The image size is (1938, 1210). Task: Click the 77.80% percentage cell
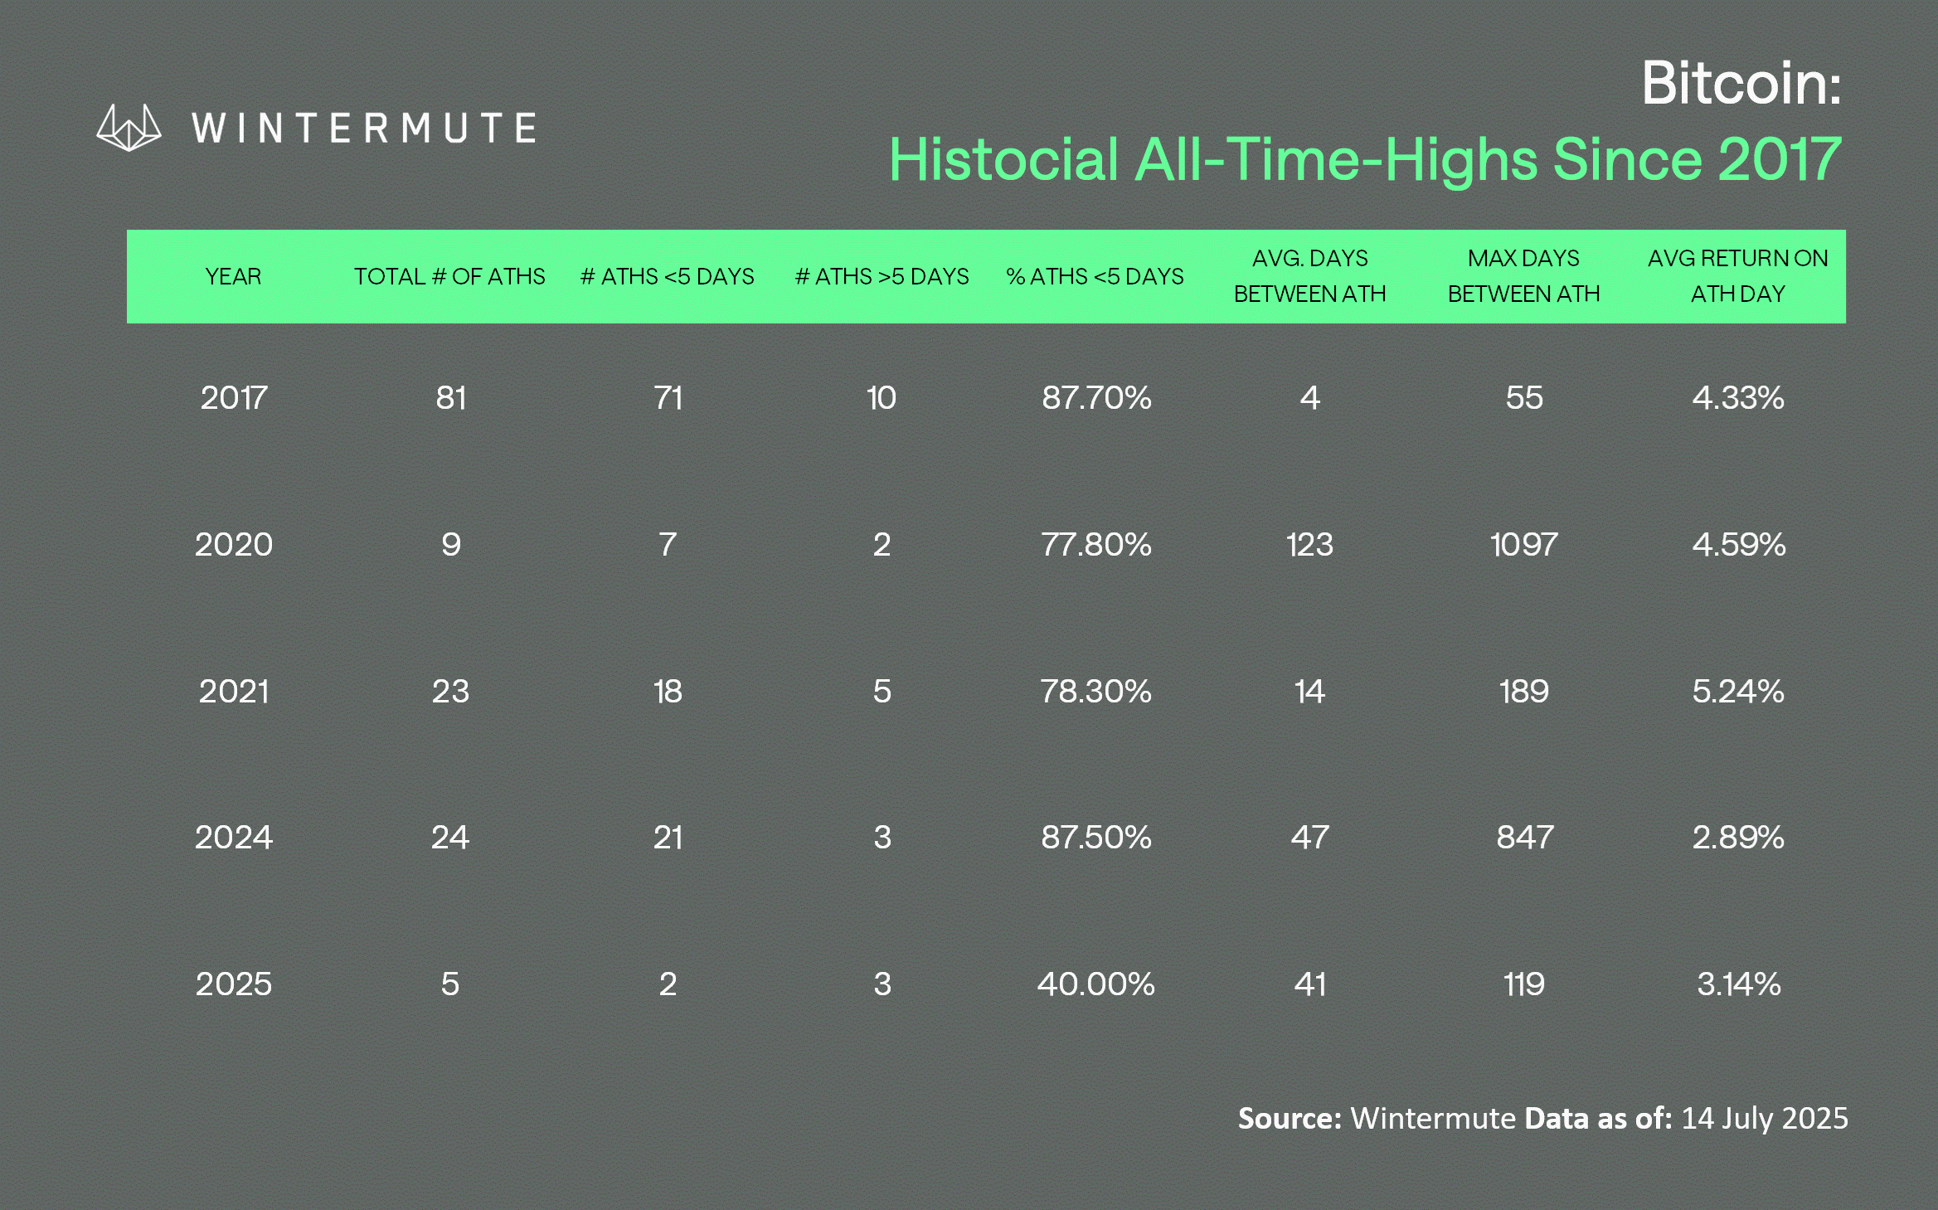click(x=1096, y=545)
